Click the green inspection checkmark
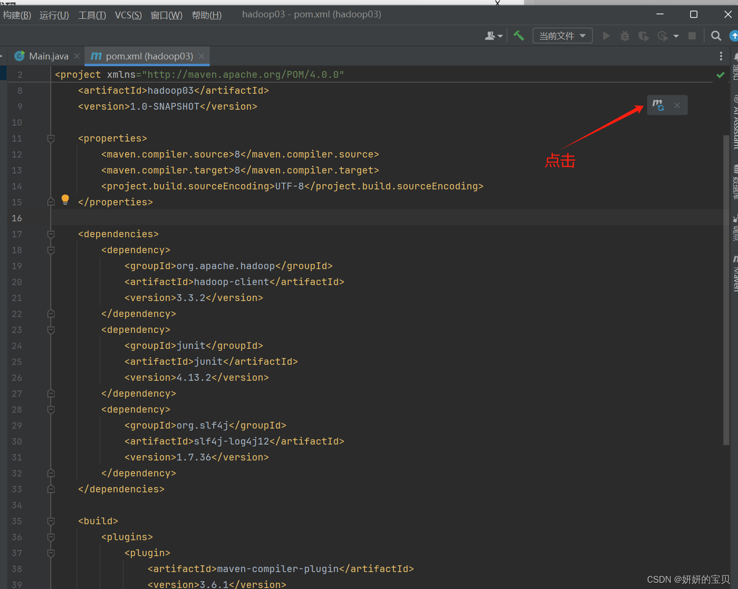Viewport: 738px width, 589px height. (x=720, y=75)
